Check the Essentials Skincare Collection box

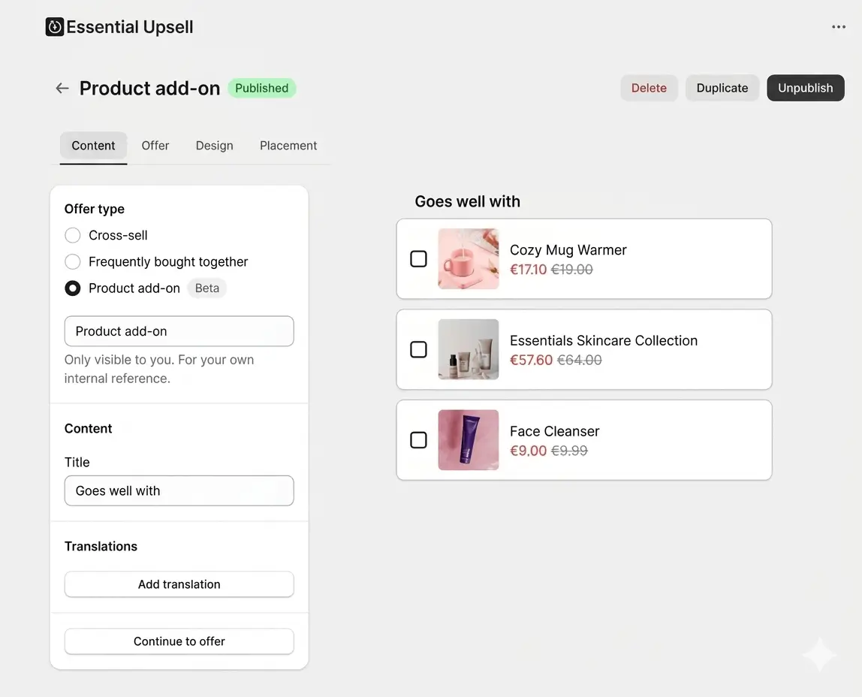pyautogui.click(x=418, y=349)
